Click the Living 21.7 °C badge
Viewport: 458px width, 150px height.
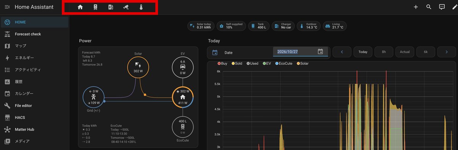point(335,26)
